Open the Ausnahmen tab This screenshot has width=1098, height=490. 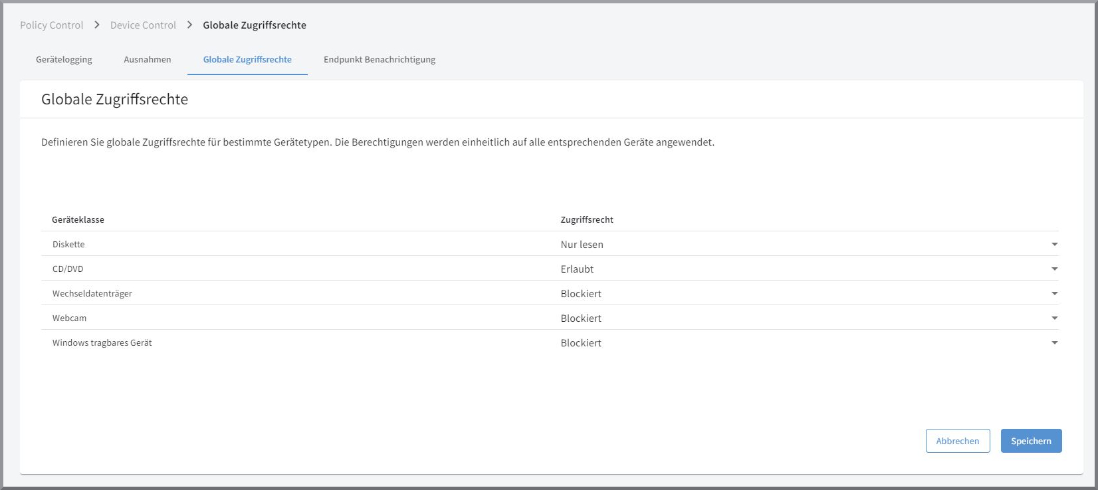(148, 59)
